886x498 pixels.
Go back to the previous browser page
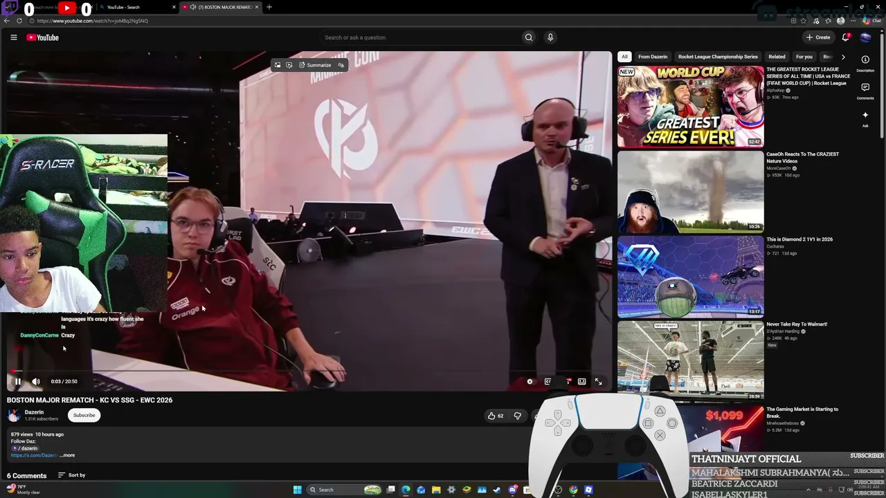tap(8, 21)
